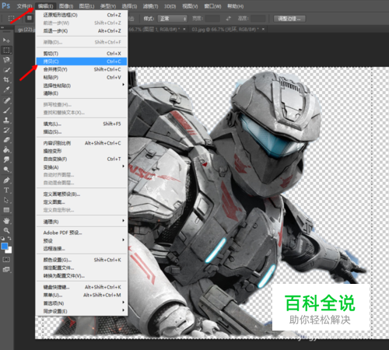Open the 窗口 Window menu
The height and width of the screenshot is (350, 389).
coord(212,6)
